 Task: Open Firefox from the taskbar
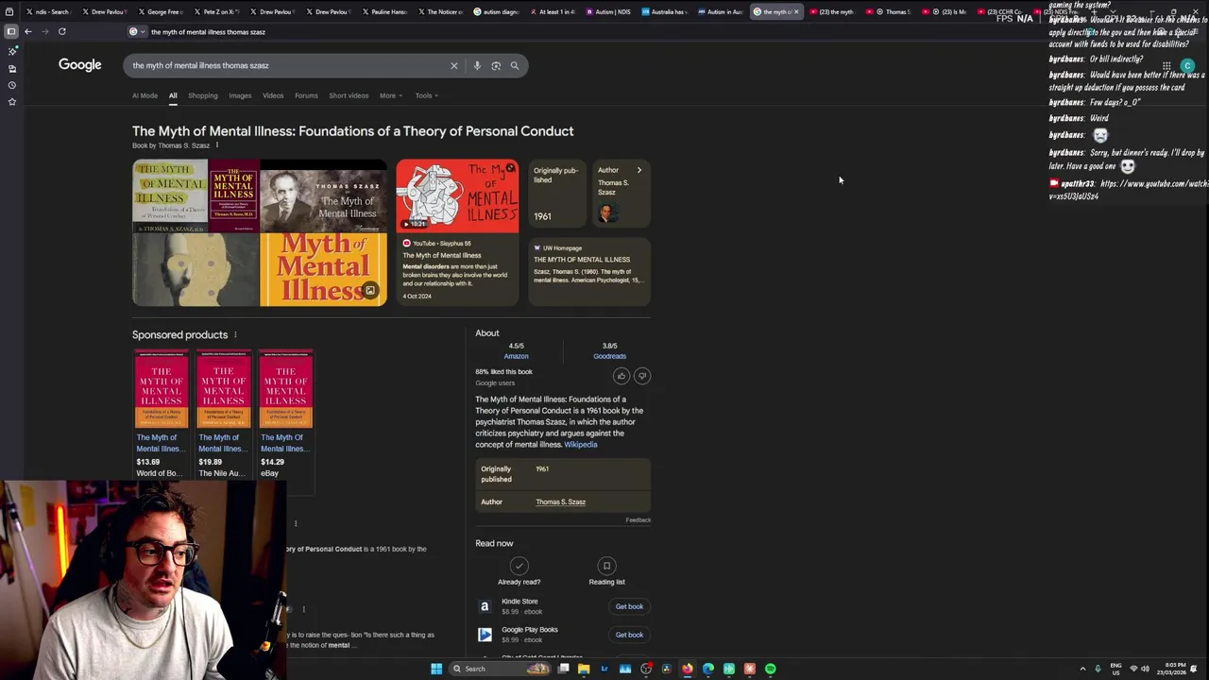point(688,669)
